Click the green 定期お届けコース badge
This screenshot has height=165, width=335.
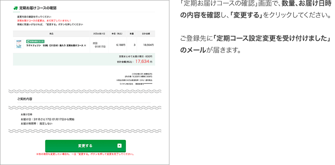35,41
